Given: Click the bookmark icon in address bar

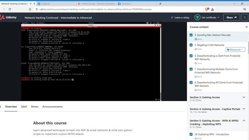Looking at the screenshot, I should (x=30, y=9).
